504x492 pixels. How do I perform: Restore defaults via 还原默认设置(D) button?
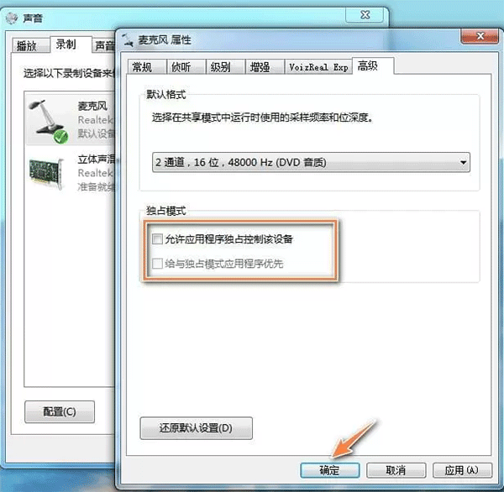[196, 428]
